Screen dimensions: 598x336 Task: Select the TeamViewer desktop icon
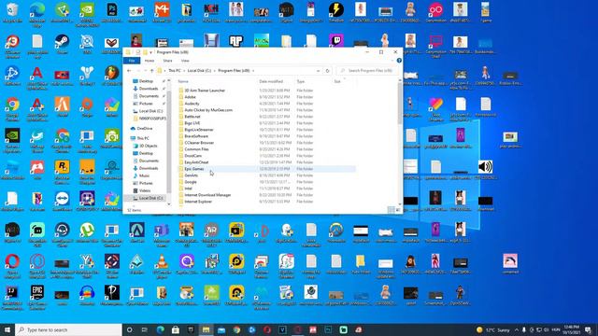point(62,202)
